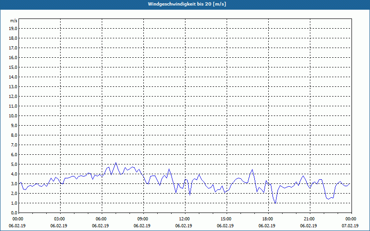Click the '1,0' y-axis label
The height and width of the screenshot is (231, 370).
click(x=14, y=203)
